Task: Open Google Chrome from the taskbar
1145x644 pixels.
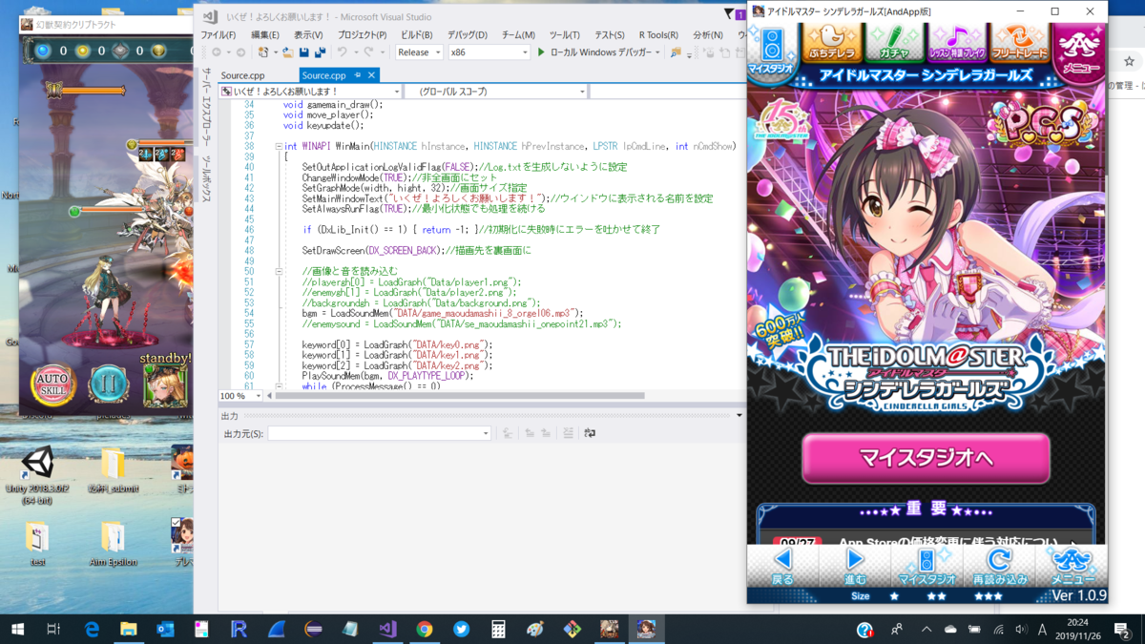Action: tap(424, 629)
